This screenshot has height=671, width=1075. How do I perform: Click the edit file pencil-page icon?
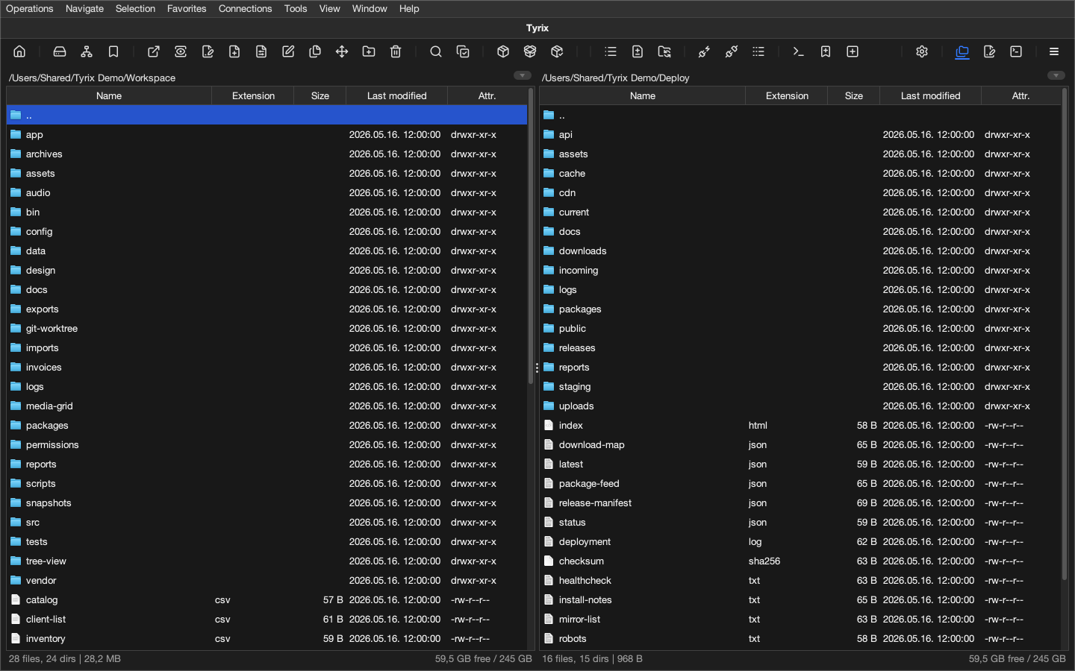(x=208, y=51)
